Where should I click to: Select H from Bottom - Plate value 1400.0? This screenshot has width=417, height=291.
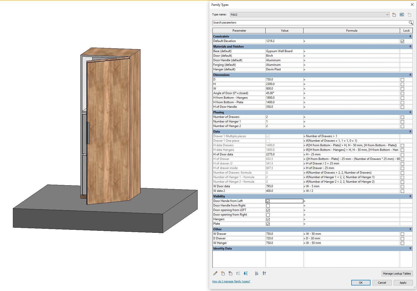(x=284, y=102)
